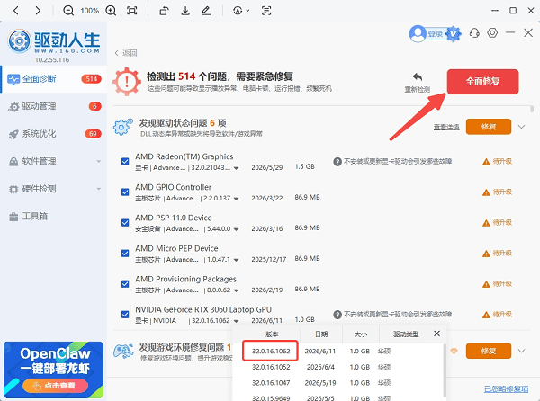This screenshot has height=401, width=540.
Task: Open version dropdown for AMD PSP 5.44.0.0
Action: click(x=236, y=229)
